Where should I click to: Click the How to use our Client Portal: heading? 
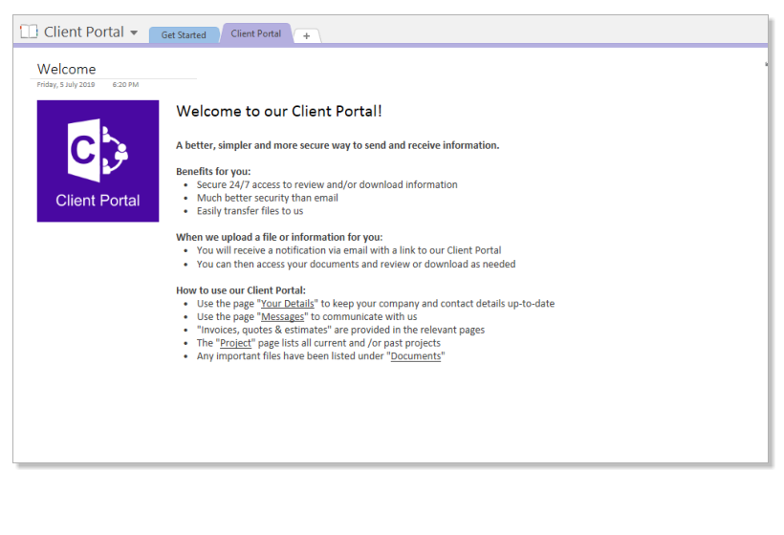coord(241,290)
